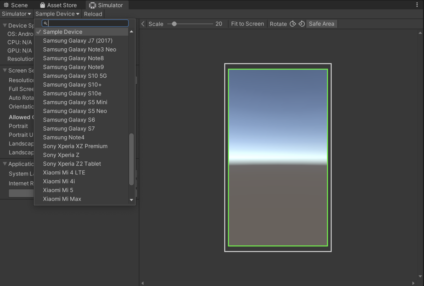The height and width of the screenshot is (286, 424).
Task: Click preview horizontal scroll right arrow
Action: [x=414, y=283]
